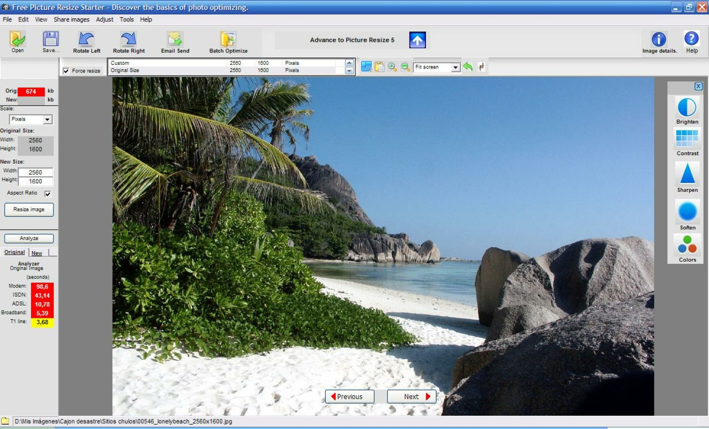Image resolution: width=709 pixels, height=429 pixels.
Task: Click the Orig 674 kb size value
Action: [31, 92]
